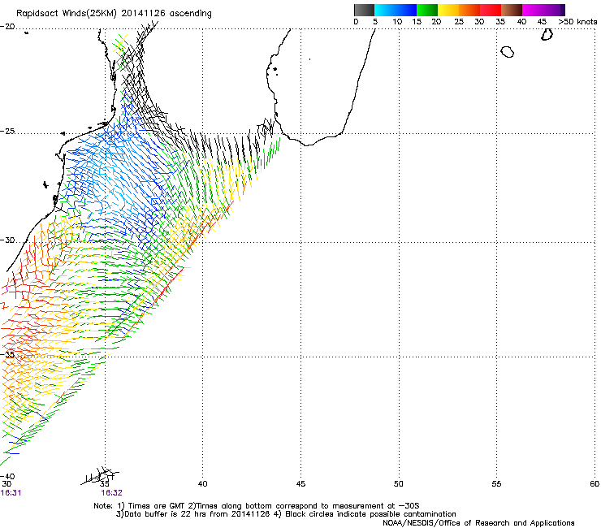Click the '60' longitude label

point(595,484)
